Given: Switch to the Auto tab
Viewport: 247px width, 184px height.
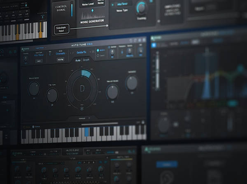Looking at the screenshot, I should pos(77,60).
